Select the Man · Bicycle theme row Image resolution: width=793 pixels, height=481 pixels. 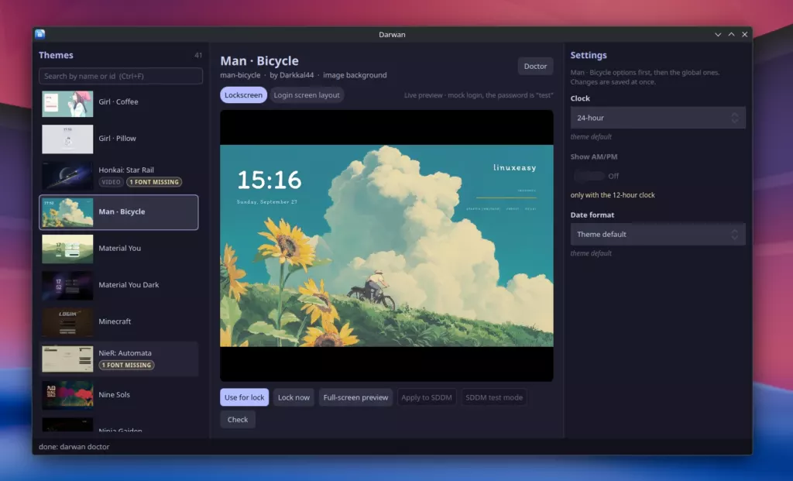coord(118,212)
